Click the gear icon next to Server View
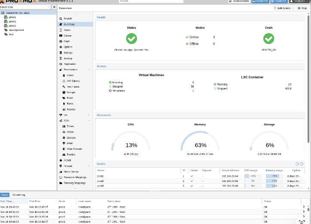311x224 pixels. [54, 7]
